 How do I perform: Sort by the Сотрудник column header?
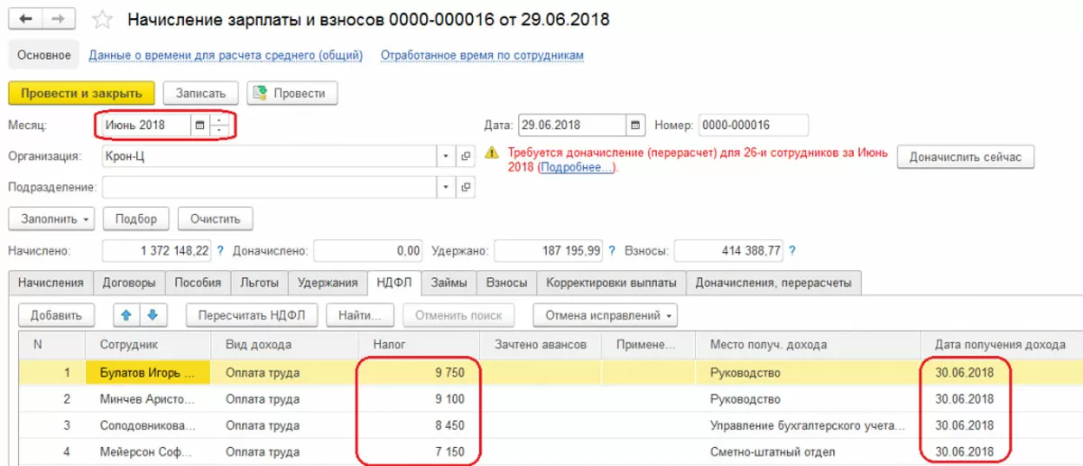148,345
